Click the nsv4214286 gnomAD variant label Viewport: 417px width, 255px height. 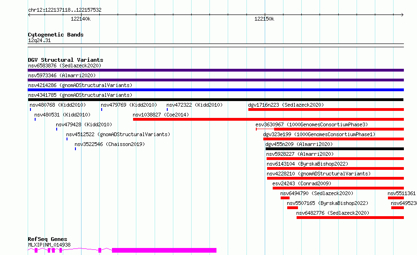pos(80,85)
